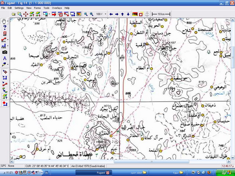Click the blue question mark query tool
This screenshot has width=235, height=176.
pos(5,27)
